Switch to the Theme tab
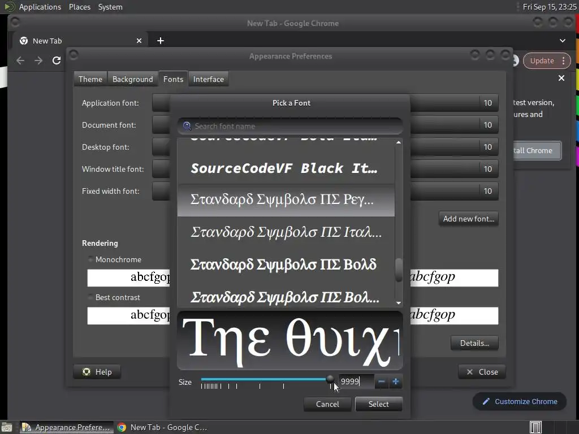 click(x=90, y=79)
